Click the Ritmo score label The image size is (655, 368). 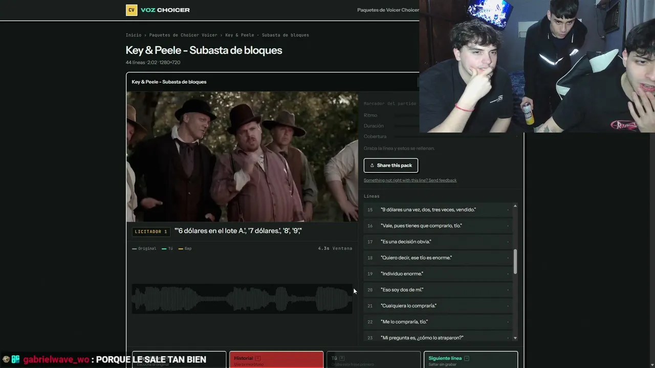coord(370,116)
